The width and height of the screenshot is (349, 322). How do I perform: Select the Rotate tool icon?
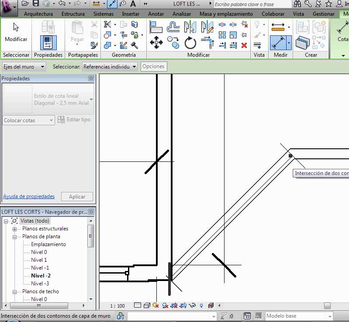tap(190, 42)
